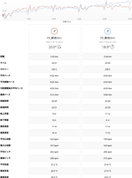Click the 移動時間 row label
This screenshot has height=178, width=132.
4,101
